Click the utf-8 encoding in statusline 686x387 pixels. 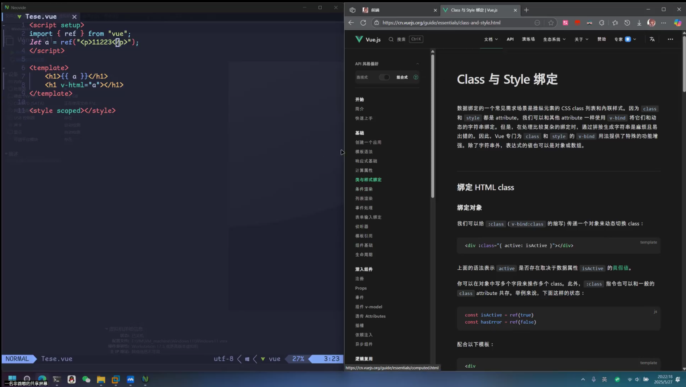coord(224,359)
